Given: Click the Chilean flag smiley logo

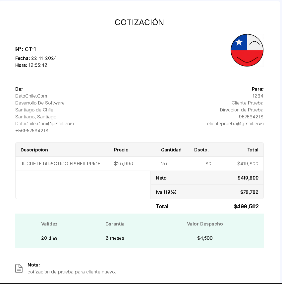Looking at the screenshot, I should (247, 50).
